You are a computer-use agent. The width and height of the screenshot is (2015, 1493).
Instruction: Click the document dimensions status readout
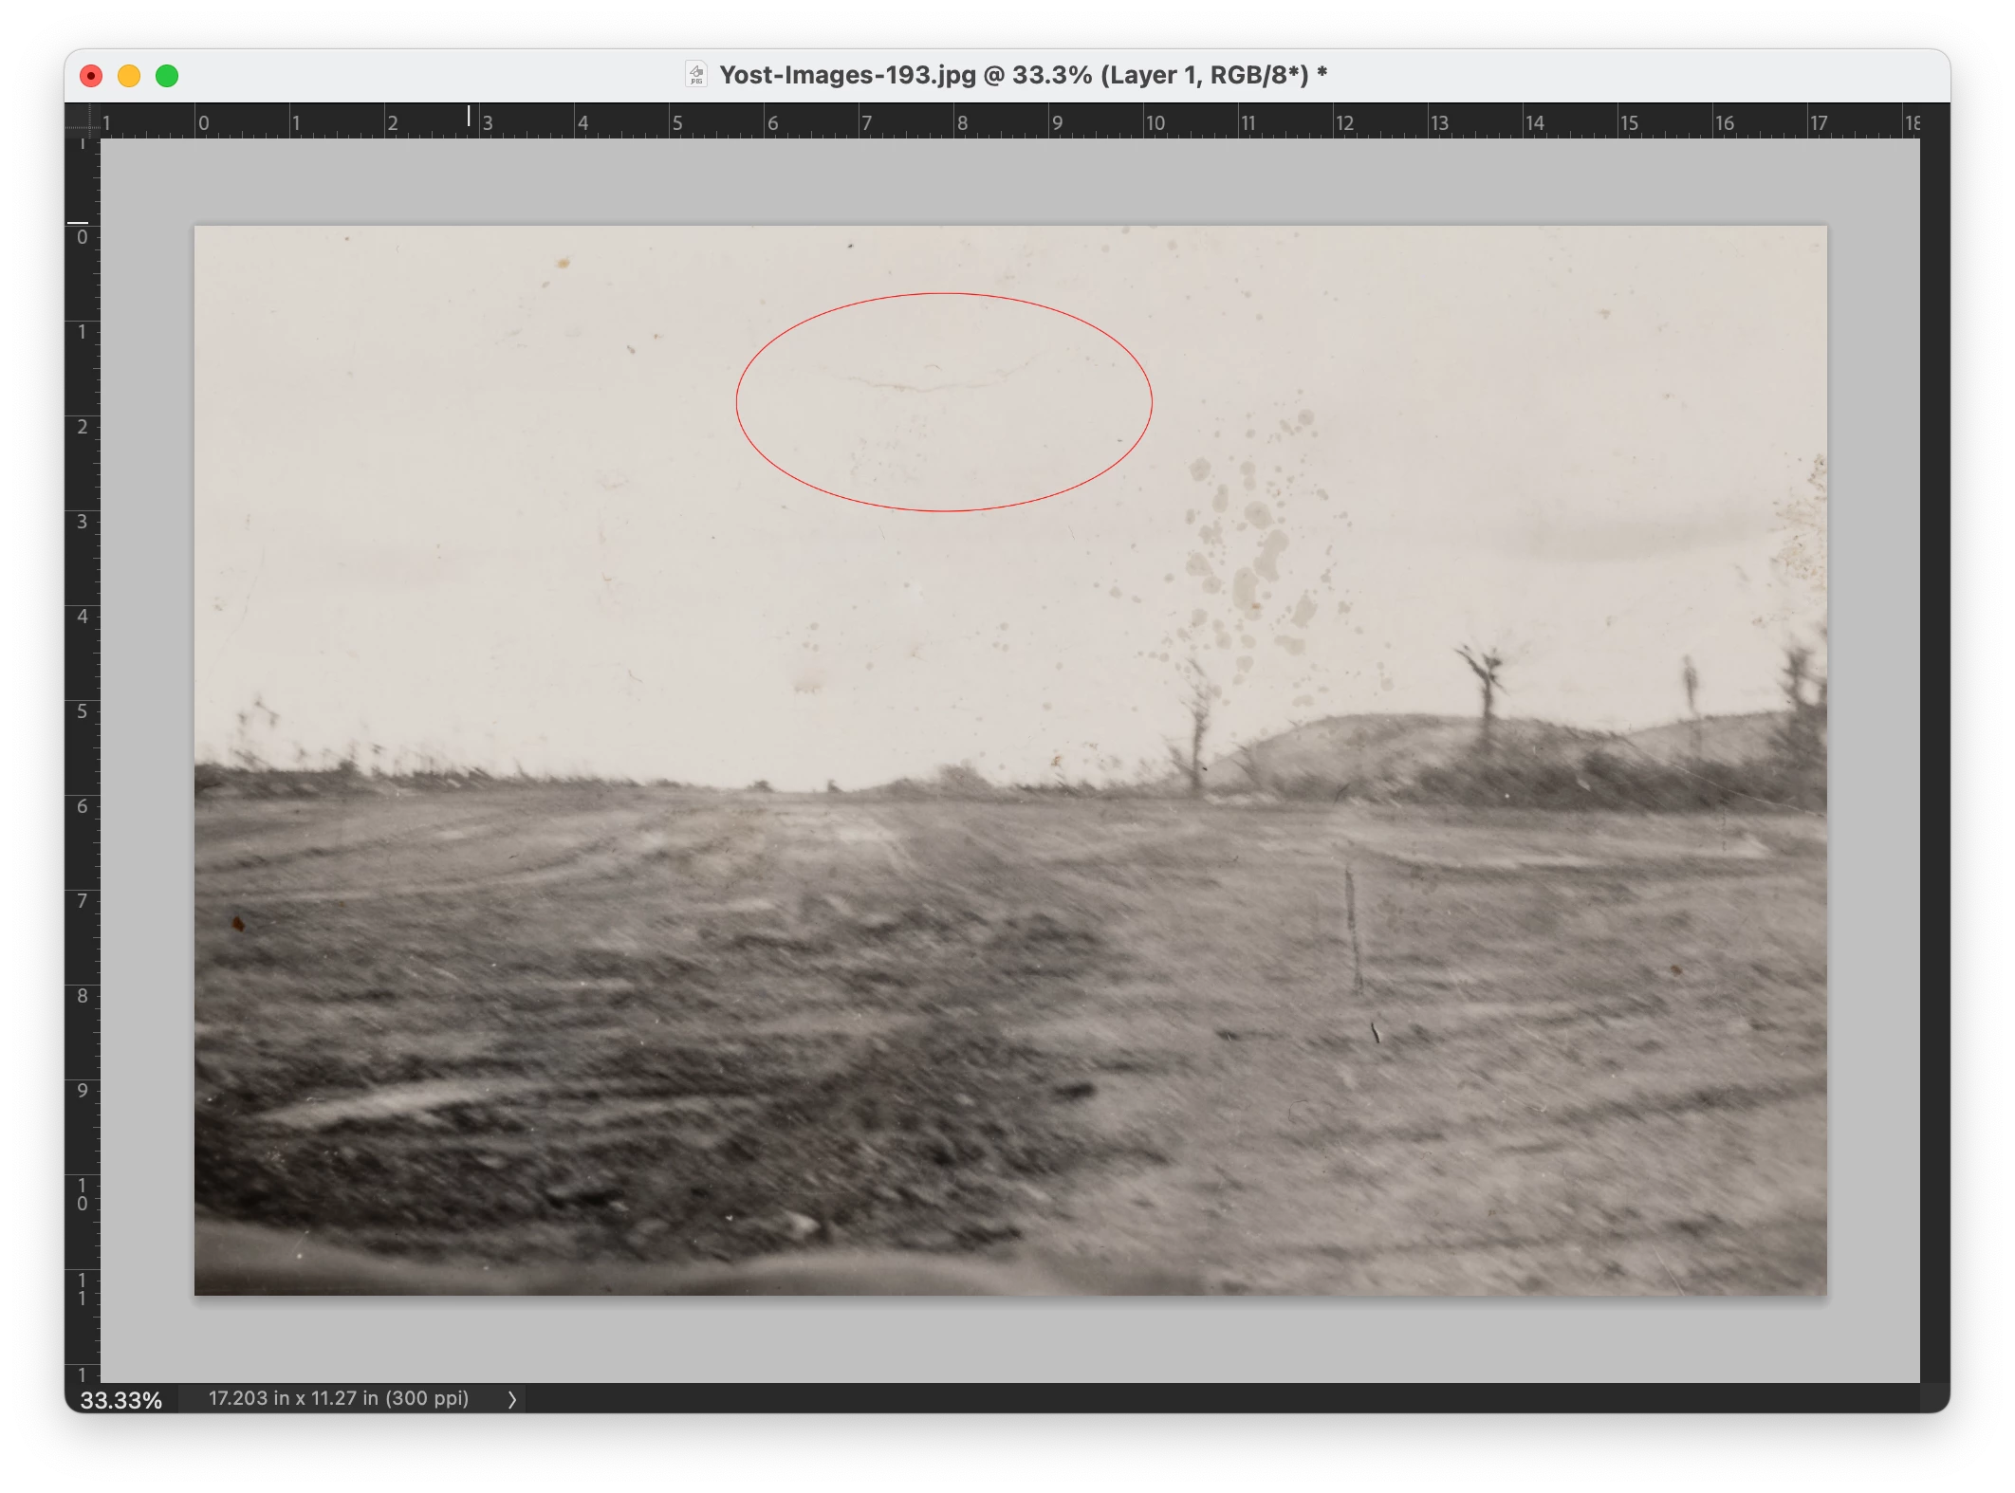pos(339,1399)
